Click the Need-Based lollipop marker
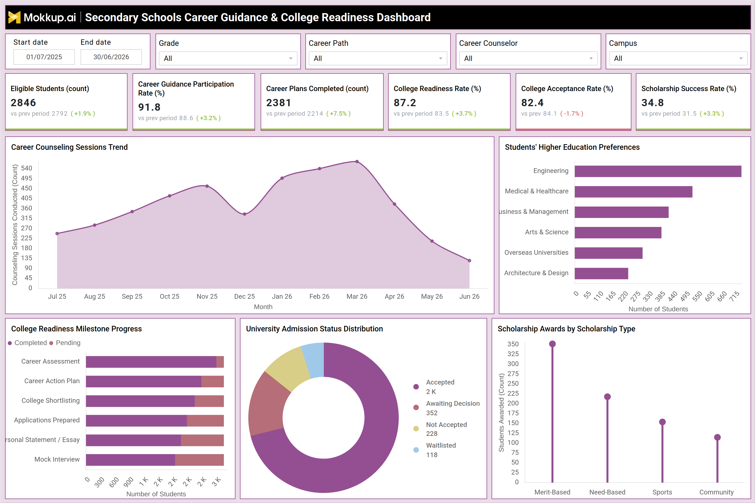755x503 pixels. pyautogui.click(x=607, y=397)
